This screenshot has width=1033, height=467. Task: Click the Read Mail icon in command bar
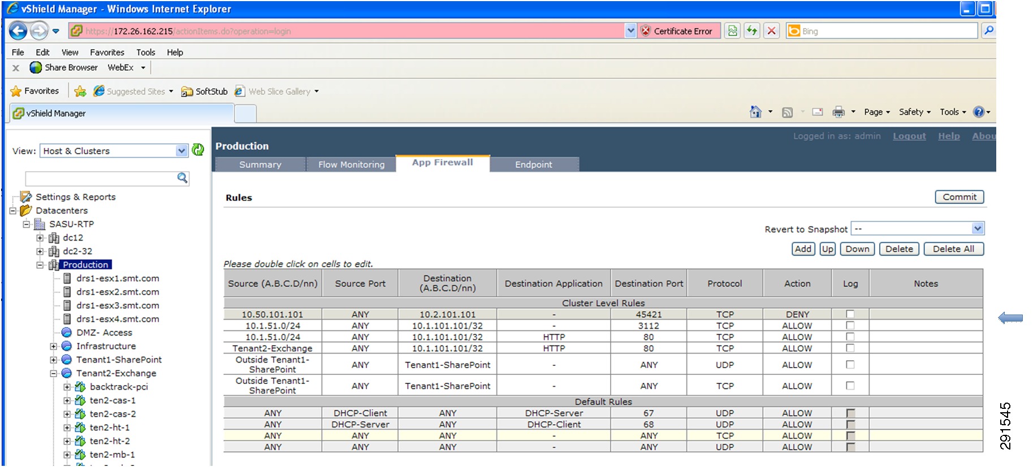click(x=818, y=112)
